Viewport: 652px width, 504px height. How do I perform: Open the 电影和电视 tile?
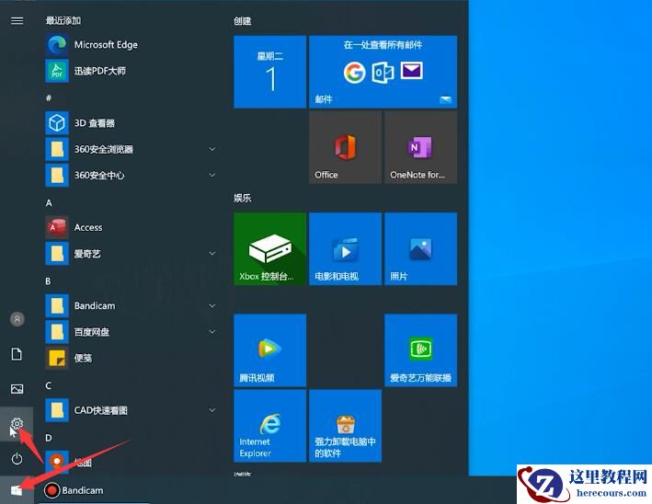pos(345,248)
